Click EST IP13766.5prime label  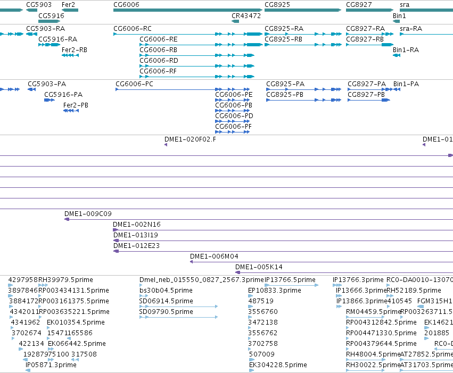[290, 280]
